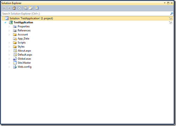
Task: Click the Account folder icon
Action: [15, 34]
